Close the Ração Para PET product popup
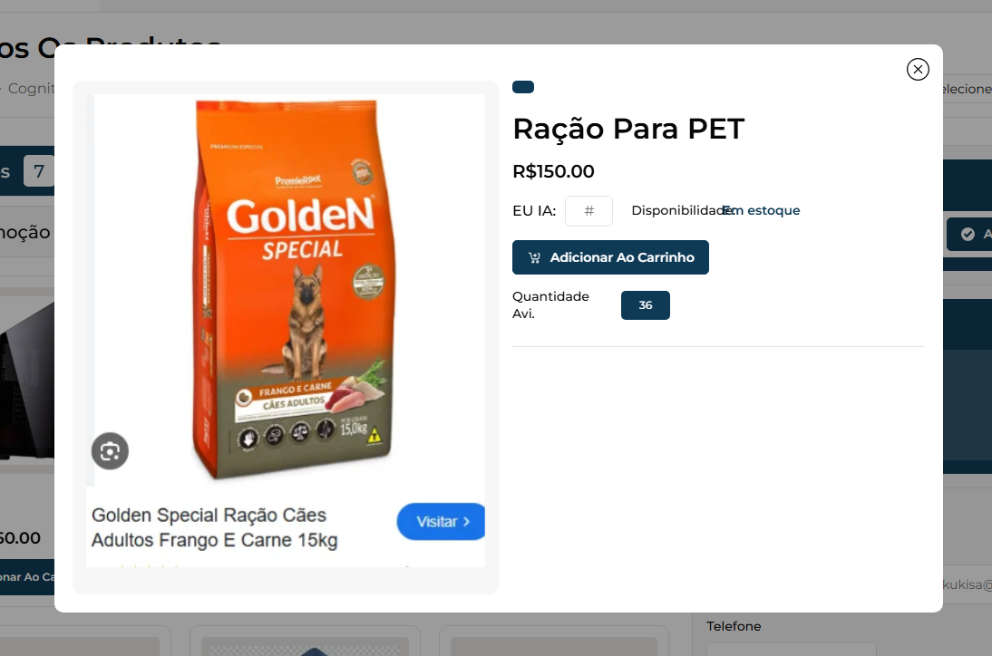 [918, 69]
